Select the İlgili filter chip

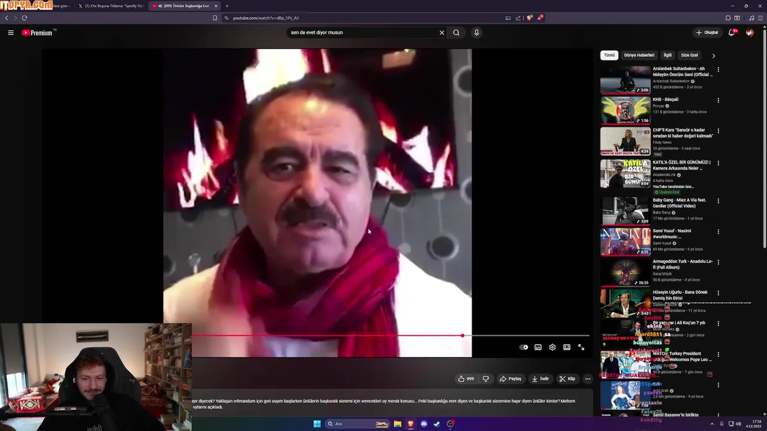coord(668,55)
